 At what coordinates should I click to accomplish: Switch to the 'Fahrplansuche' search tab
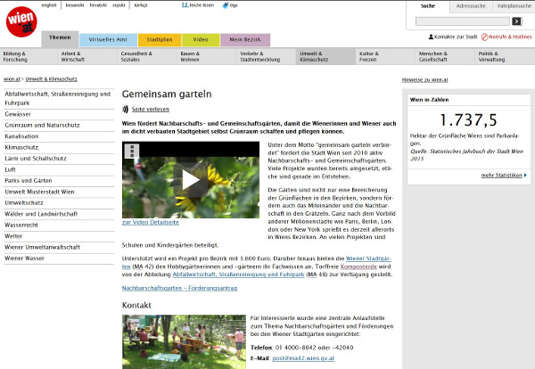point(509,5)
